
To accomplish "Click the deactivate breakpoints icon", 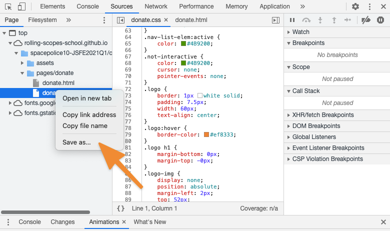I will click(x=366, y=20).
